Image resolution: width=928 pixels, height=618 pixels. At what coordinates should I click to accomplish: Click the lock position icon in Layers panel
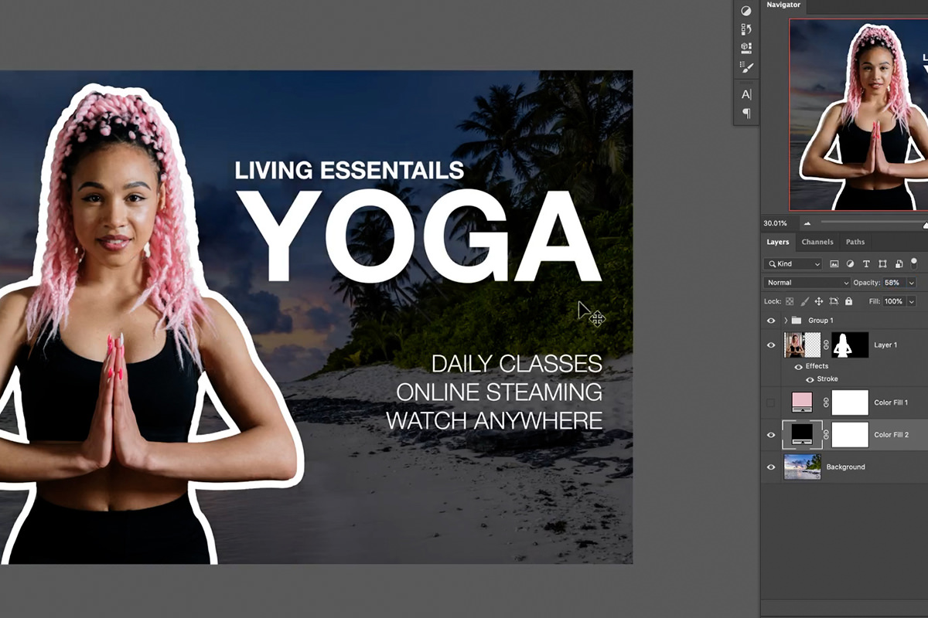pyautogui.click(x=820, y=301)
